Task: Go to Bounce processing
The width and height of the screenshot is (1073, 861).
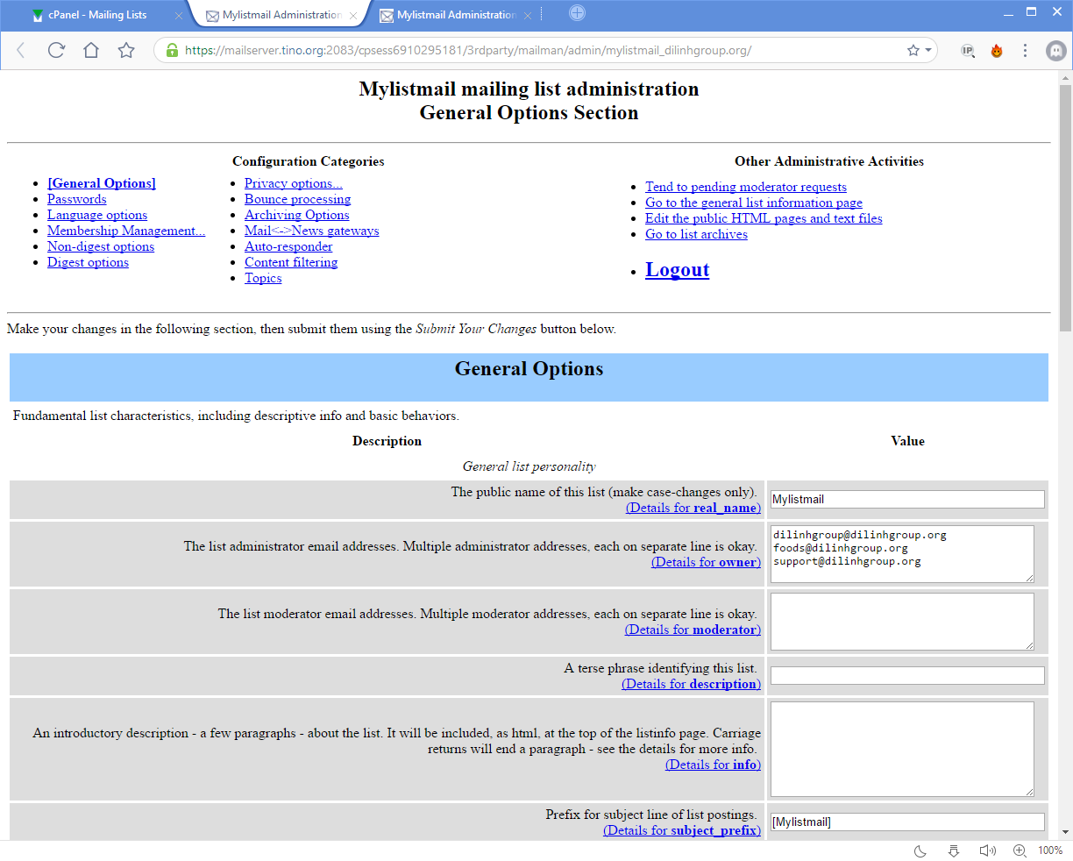Action: [297, 199]
